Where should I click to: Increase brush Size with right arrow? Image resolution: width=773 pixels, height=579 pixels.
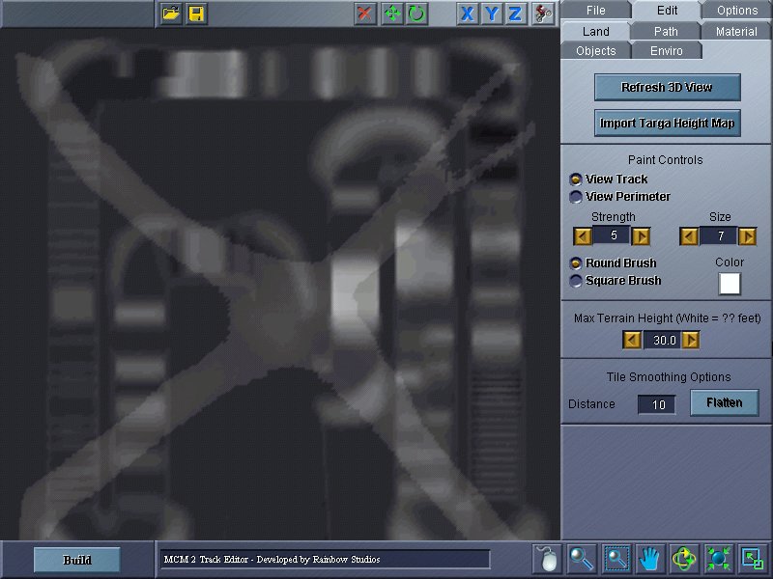click(x=747, y=236)
